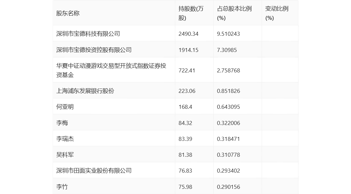The image size is (351, 194).
Task: Select shareholder 何亚明
Action: click(65, 107)
